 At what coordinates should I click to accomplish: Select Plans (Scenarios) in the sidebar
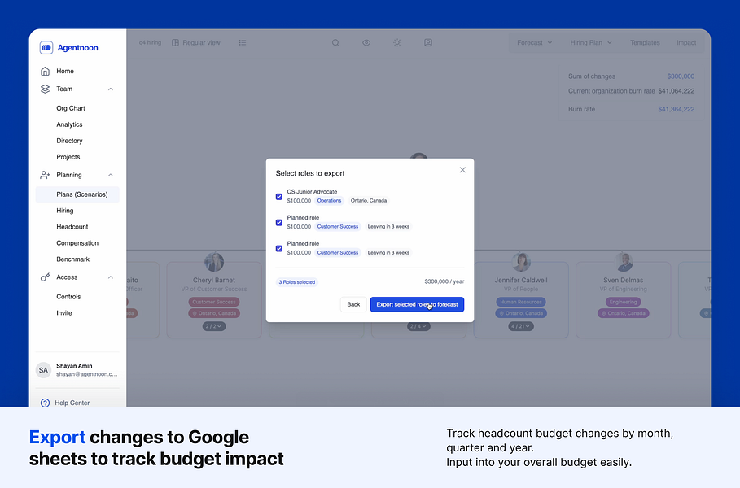point(77,194)
